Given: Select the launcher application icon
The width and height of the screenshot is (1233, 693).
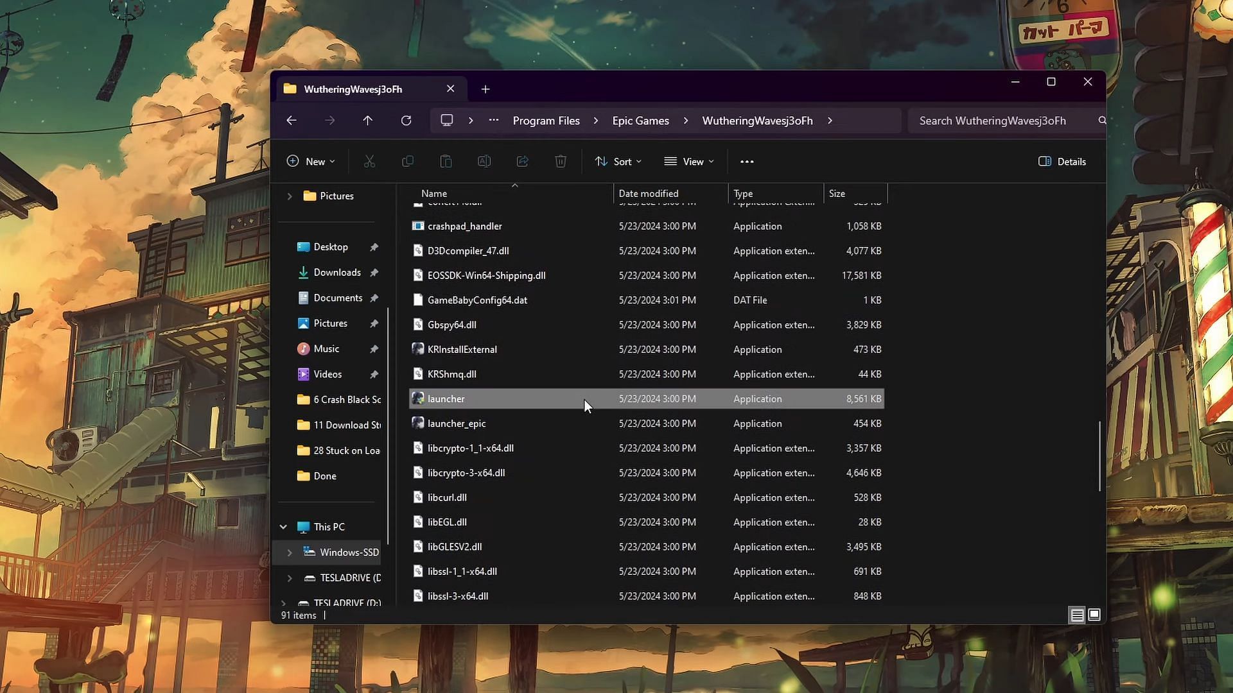Looking at the screenshot, I should point(417,398).
